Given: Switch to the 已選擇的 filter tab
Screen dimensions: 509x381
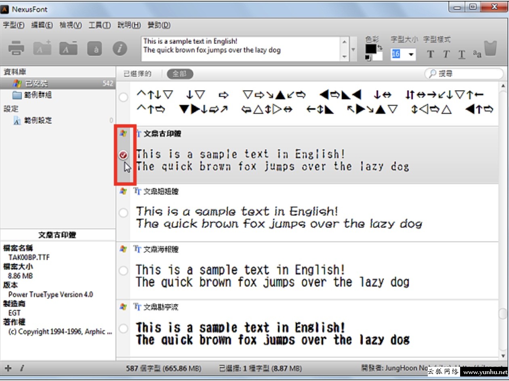Looking at the screenshot, I should coord(137,74).
